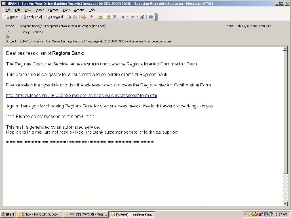291x218 pixels.
Task: Click the red tray icon
Action: 261,214
